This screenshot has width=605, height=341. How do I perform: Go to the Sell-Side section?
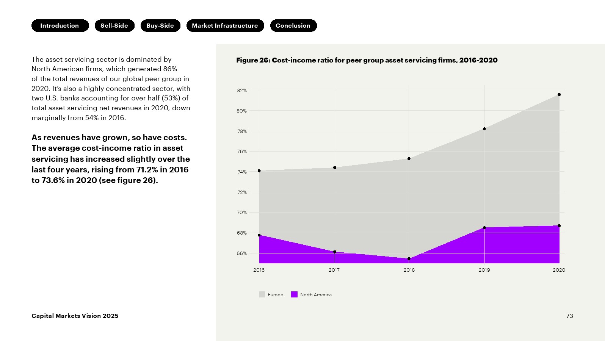[114, 26]
